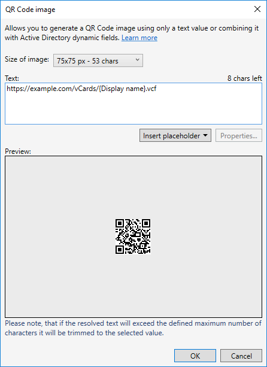Click the 'Size of image:' label

click(27, 59)
